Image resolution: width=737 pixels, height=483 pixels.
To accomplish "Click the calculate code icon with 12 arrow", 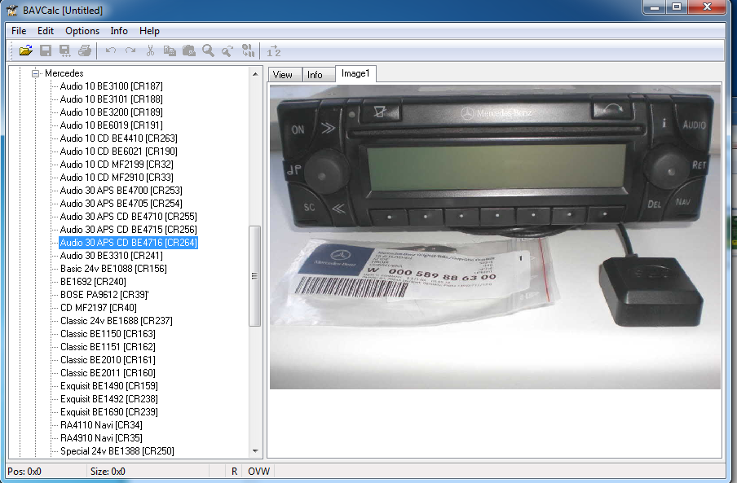I will pyautogui.click(x=274, y=50).
